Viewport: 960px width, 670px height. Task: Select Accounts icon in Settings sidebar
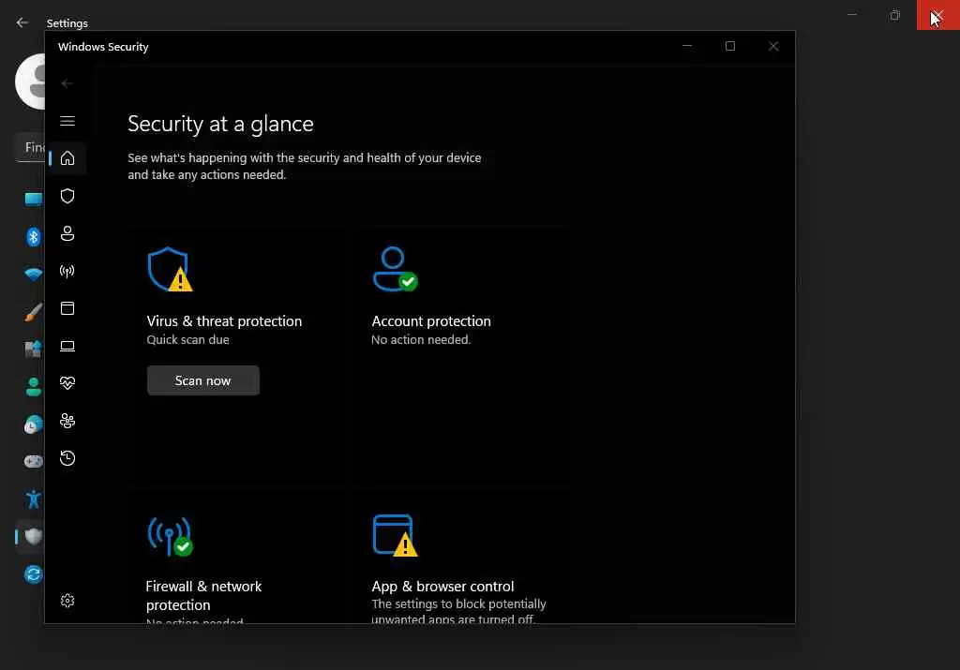click(34, 387)
